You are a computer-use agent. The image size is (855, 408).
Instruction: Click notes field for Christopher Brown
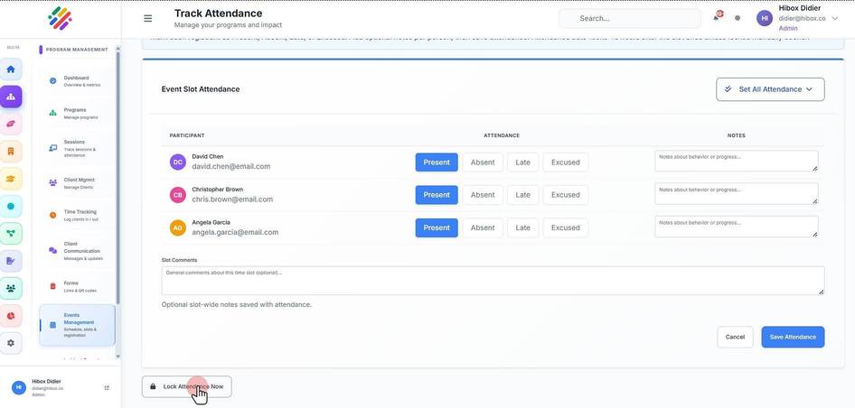(736, 194)
